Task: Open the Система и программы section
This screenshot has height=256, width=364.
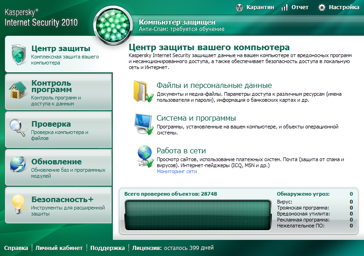Action: [196, 118]
